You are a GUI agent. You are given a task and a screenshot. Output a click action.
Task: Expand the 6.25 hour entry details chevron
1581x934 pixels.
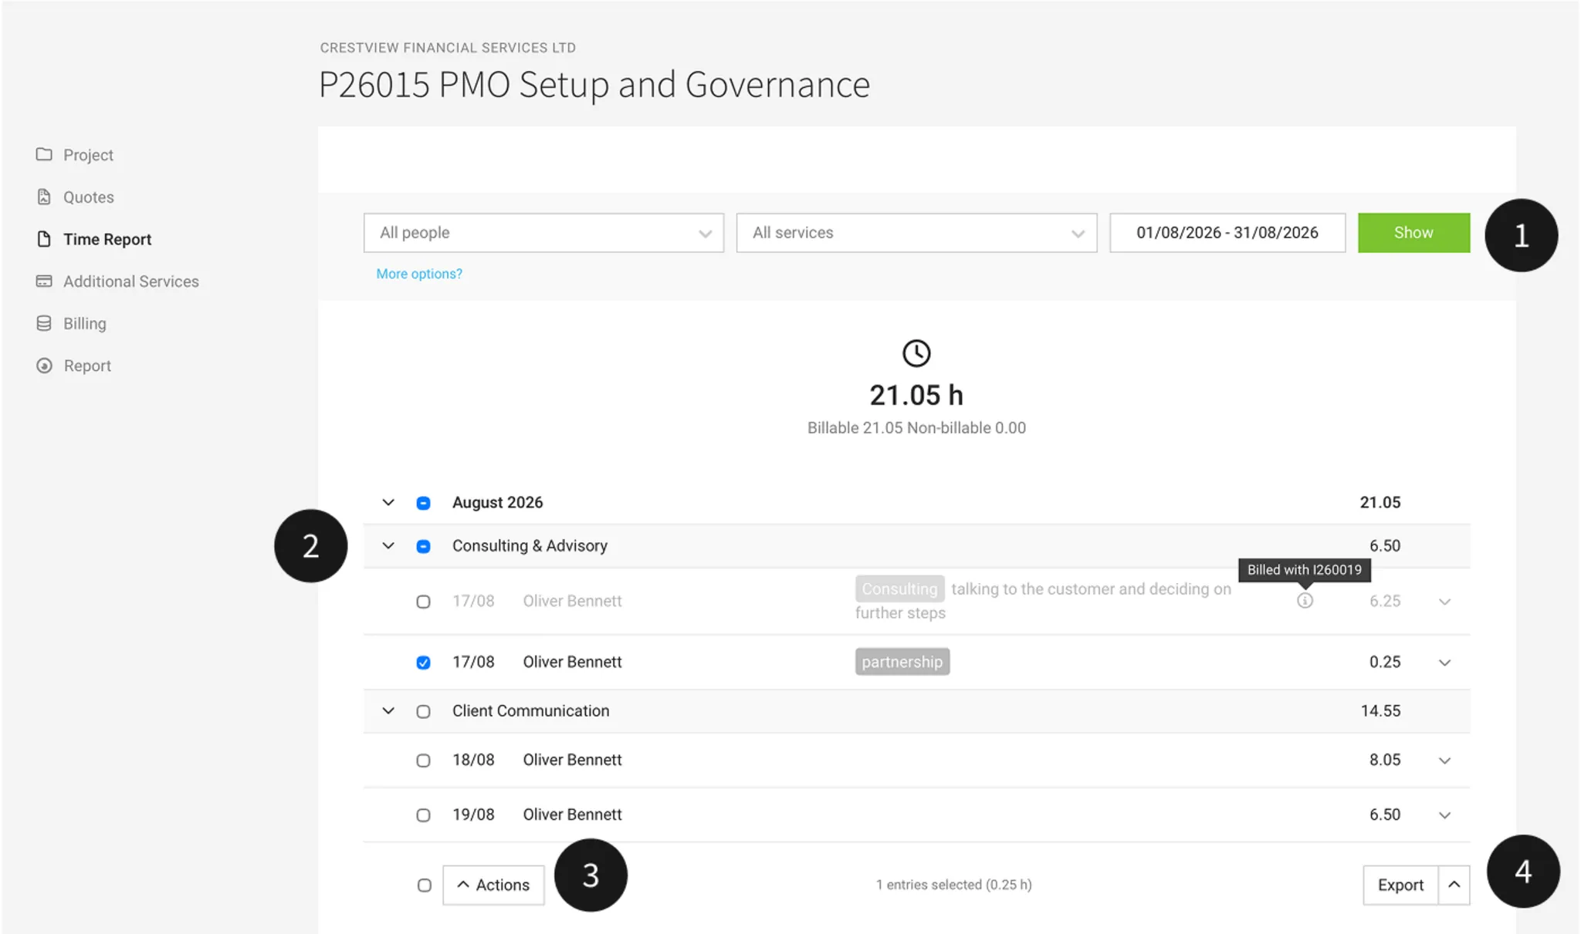[x=1444, y=602]
